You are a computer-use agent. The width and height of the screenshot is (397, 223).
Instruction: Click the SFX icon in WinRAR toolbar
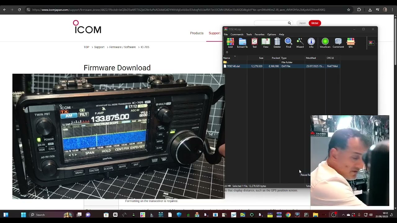(x=350, y=43)
